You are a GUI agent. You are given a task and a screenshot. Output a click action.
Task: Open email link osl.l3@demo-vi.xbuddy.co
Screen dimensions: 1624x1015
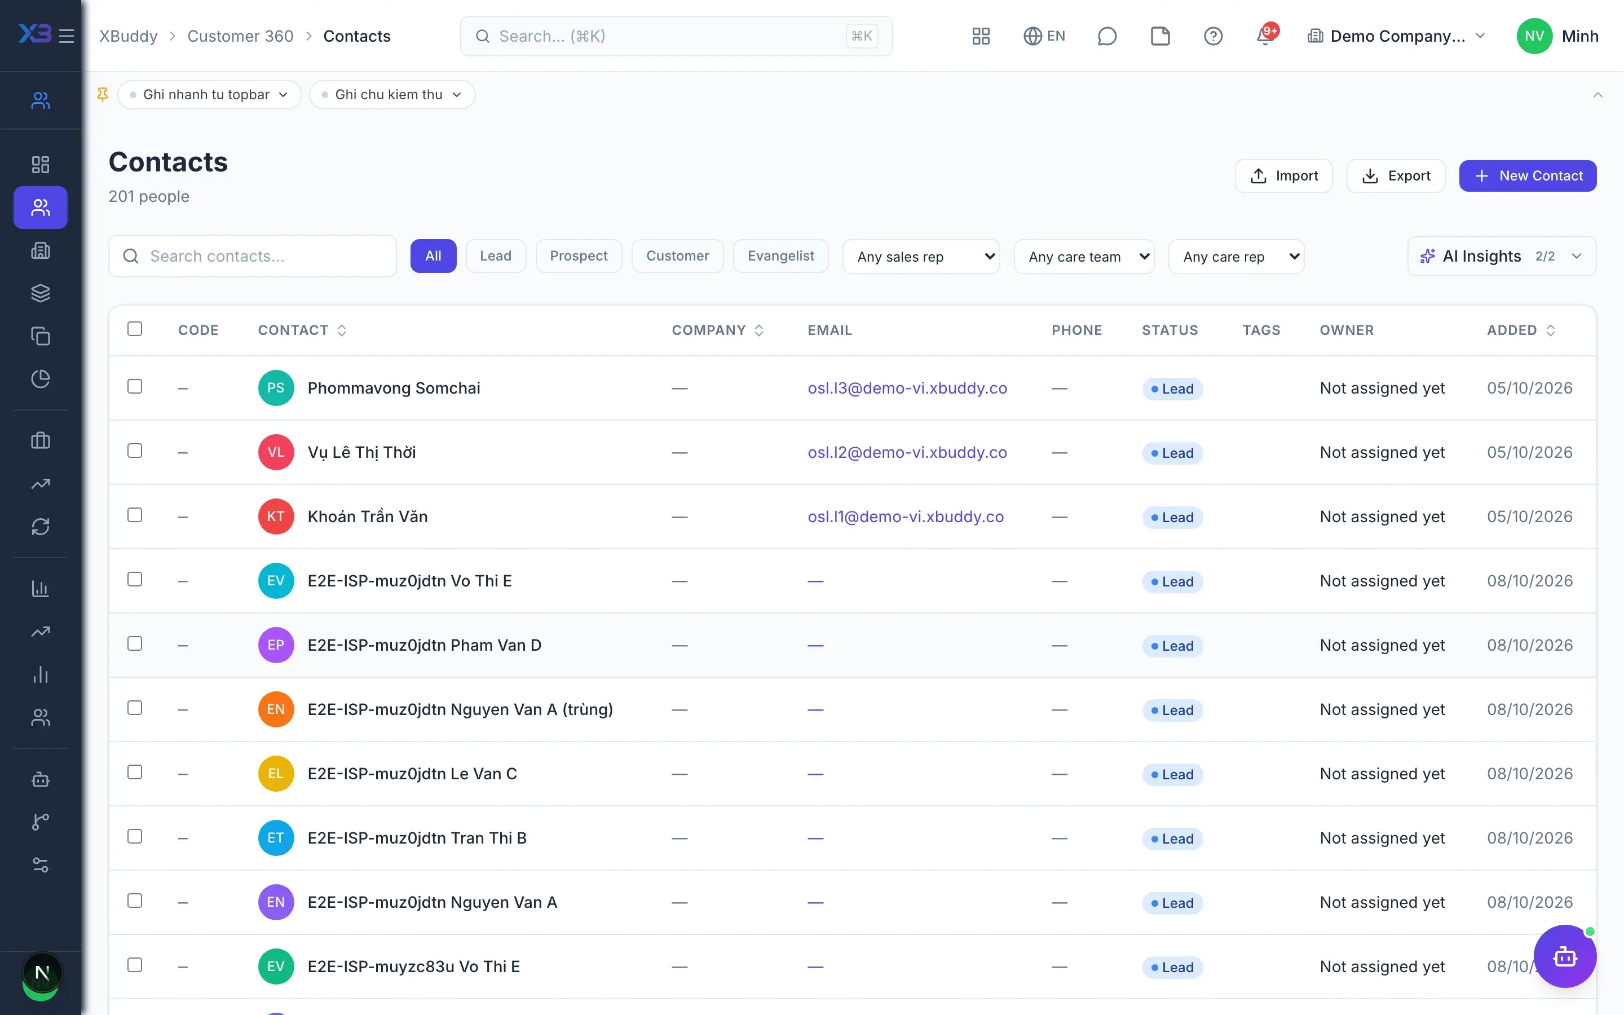907,388
